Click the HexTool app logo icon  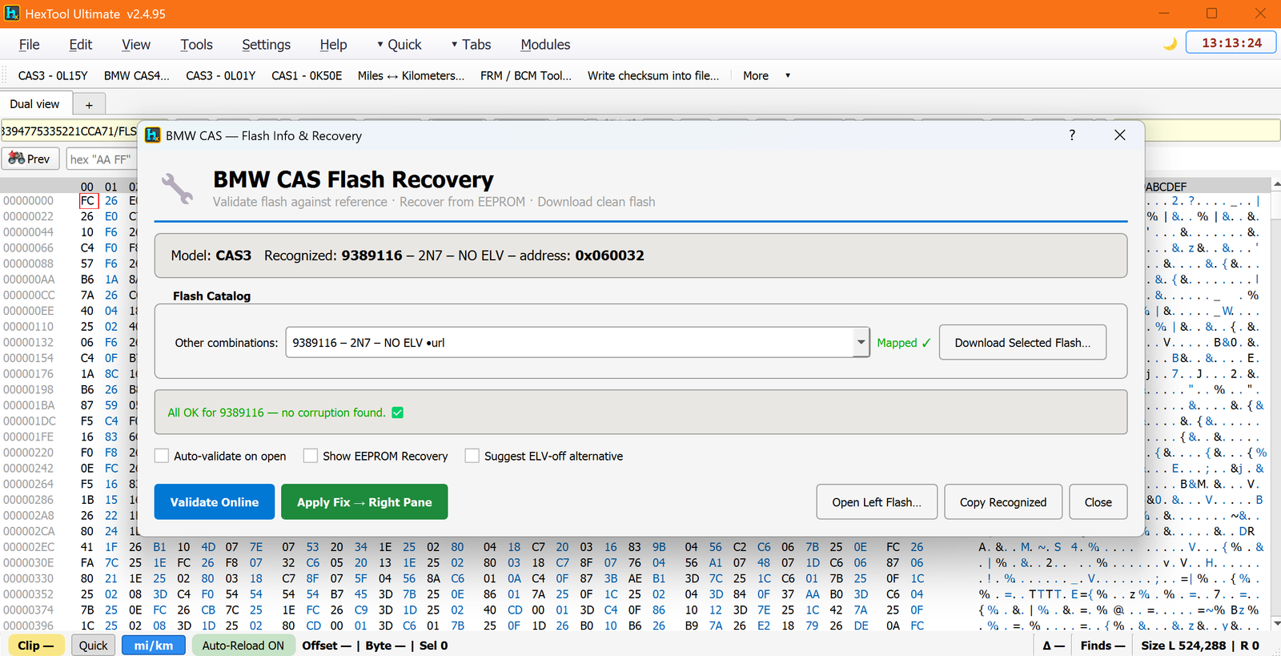12,14
